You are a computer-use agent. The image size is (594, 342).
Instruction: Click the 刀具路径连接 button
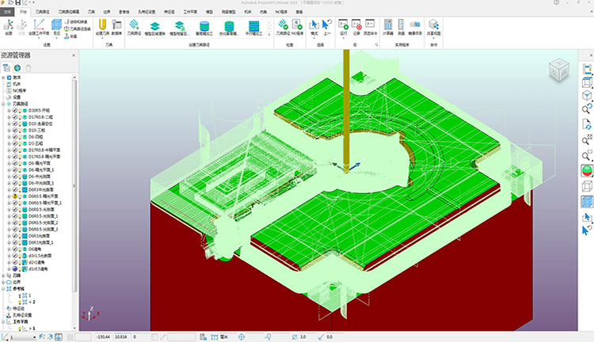tap(78, 28)
